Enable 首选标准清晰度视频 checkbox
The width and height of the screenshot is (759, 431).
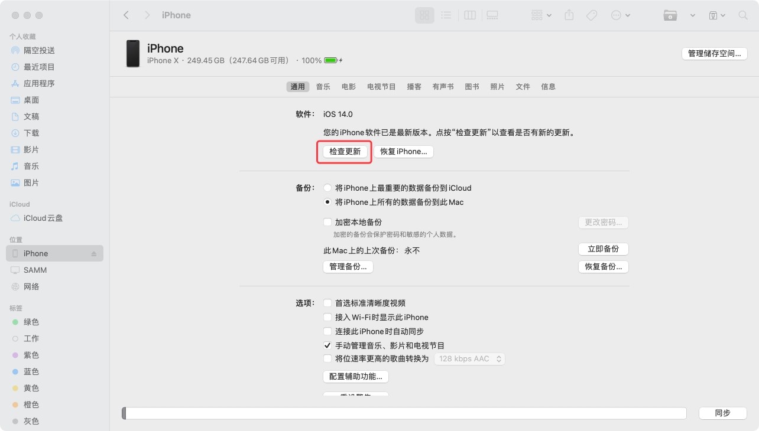coord(327,303)
